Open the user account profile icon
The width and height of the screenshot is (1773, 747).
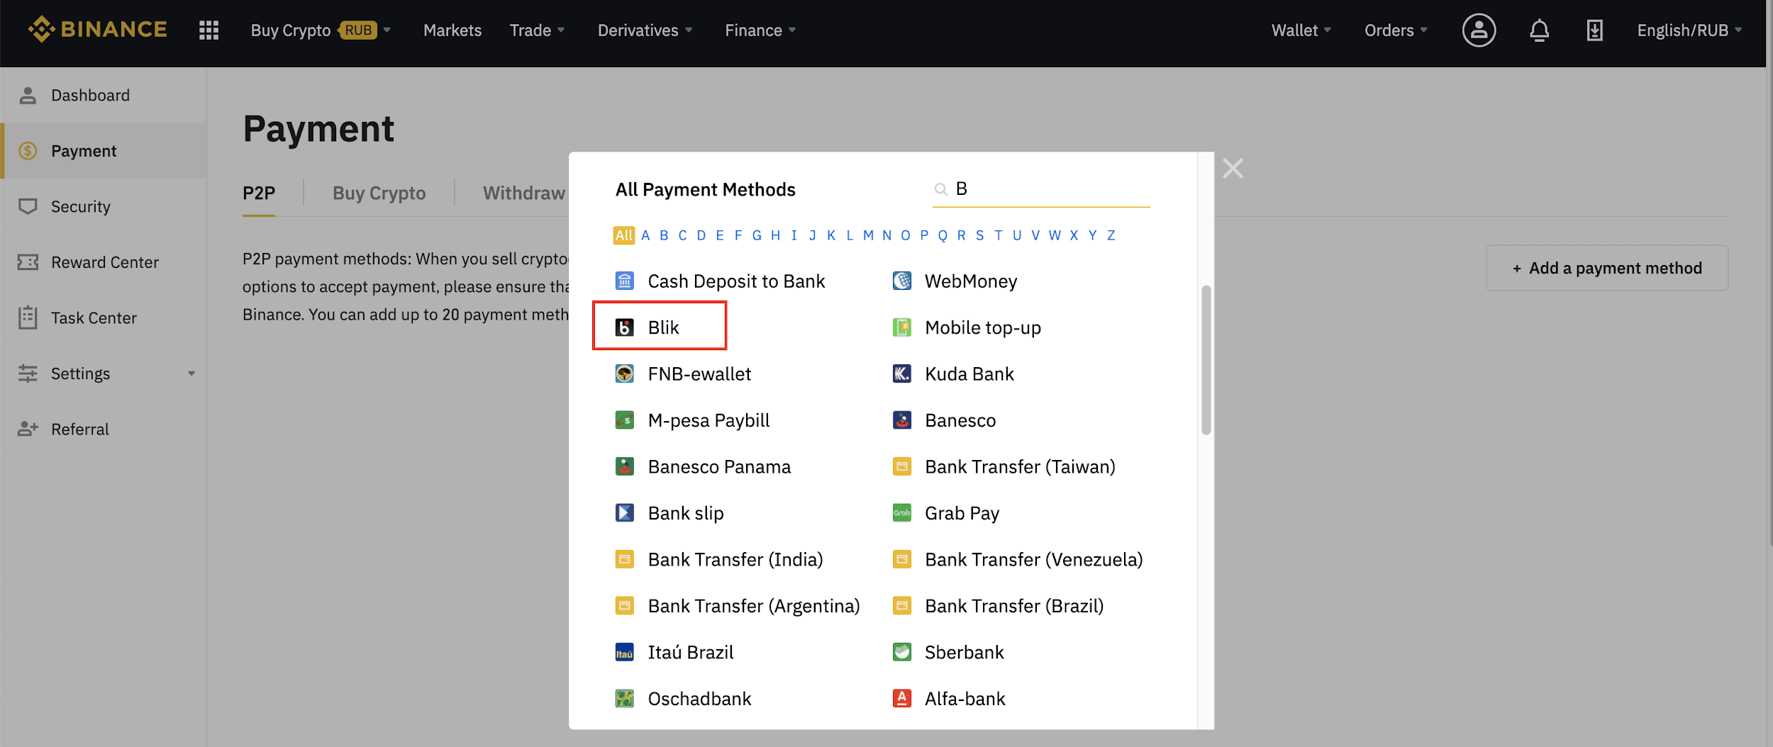(x=1479, y=30)
